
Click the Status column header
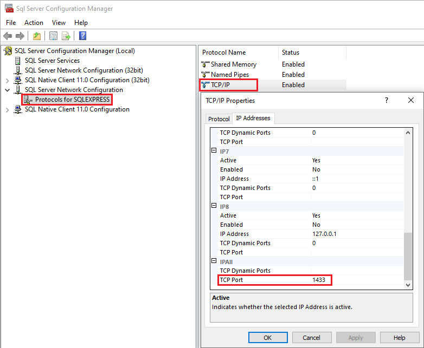coord(312,52)
